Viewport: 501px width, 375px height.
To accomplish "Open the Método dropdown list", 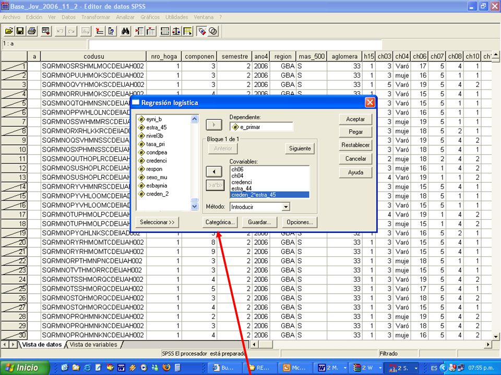I will pos(286,207).
